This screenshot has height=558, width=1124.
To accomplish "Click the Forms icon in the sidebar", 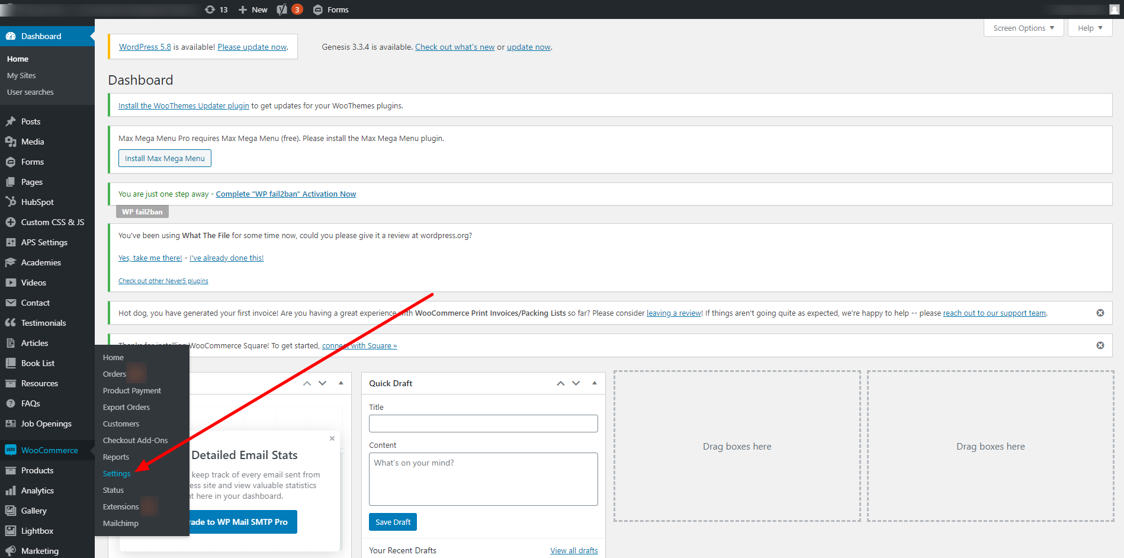I will 11,162.
